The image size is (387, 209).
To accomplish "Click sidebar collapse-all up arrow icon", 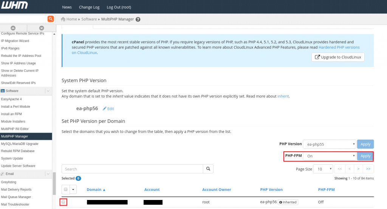I will pyautogui.click(x=13, y=28).
